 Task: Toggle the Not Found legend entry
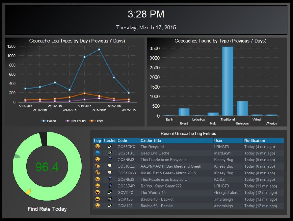pyautogui.click(x=75, y=121)
